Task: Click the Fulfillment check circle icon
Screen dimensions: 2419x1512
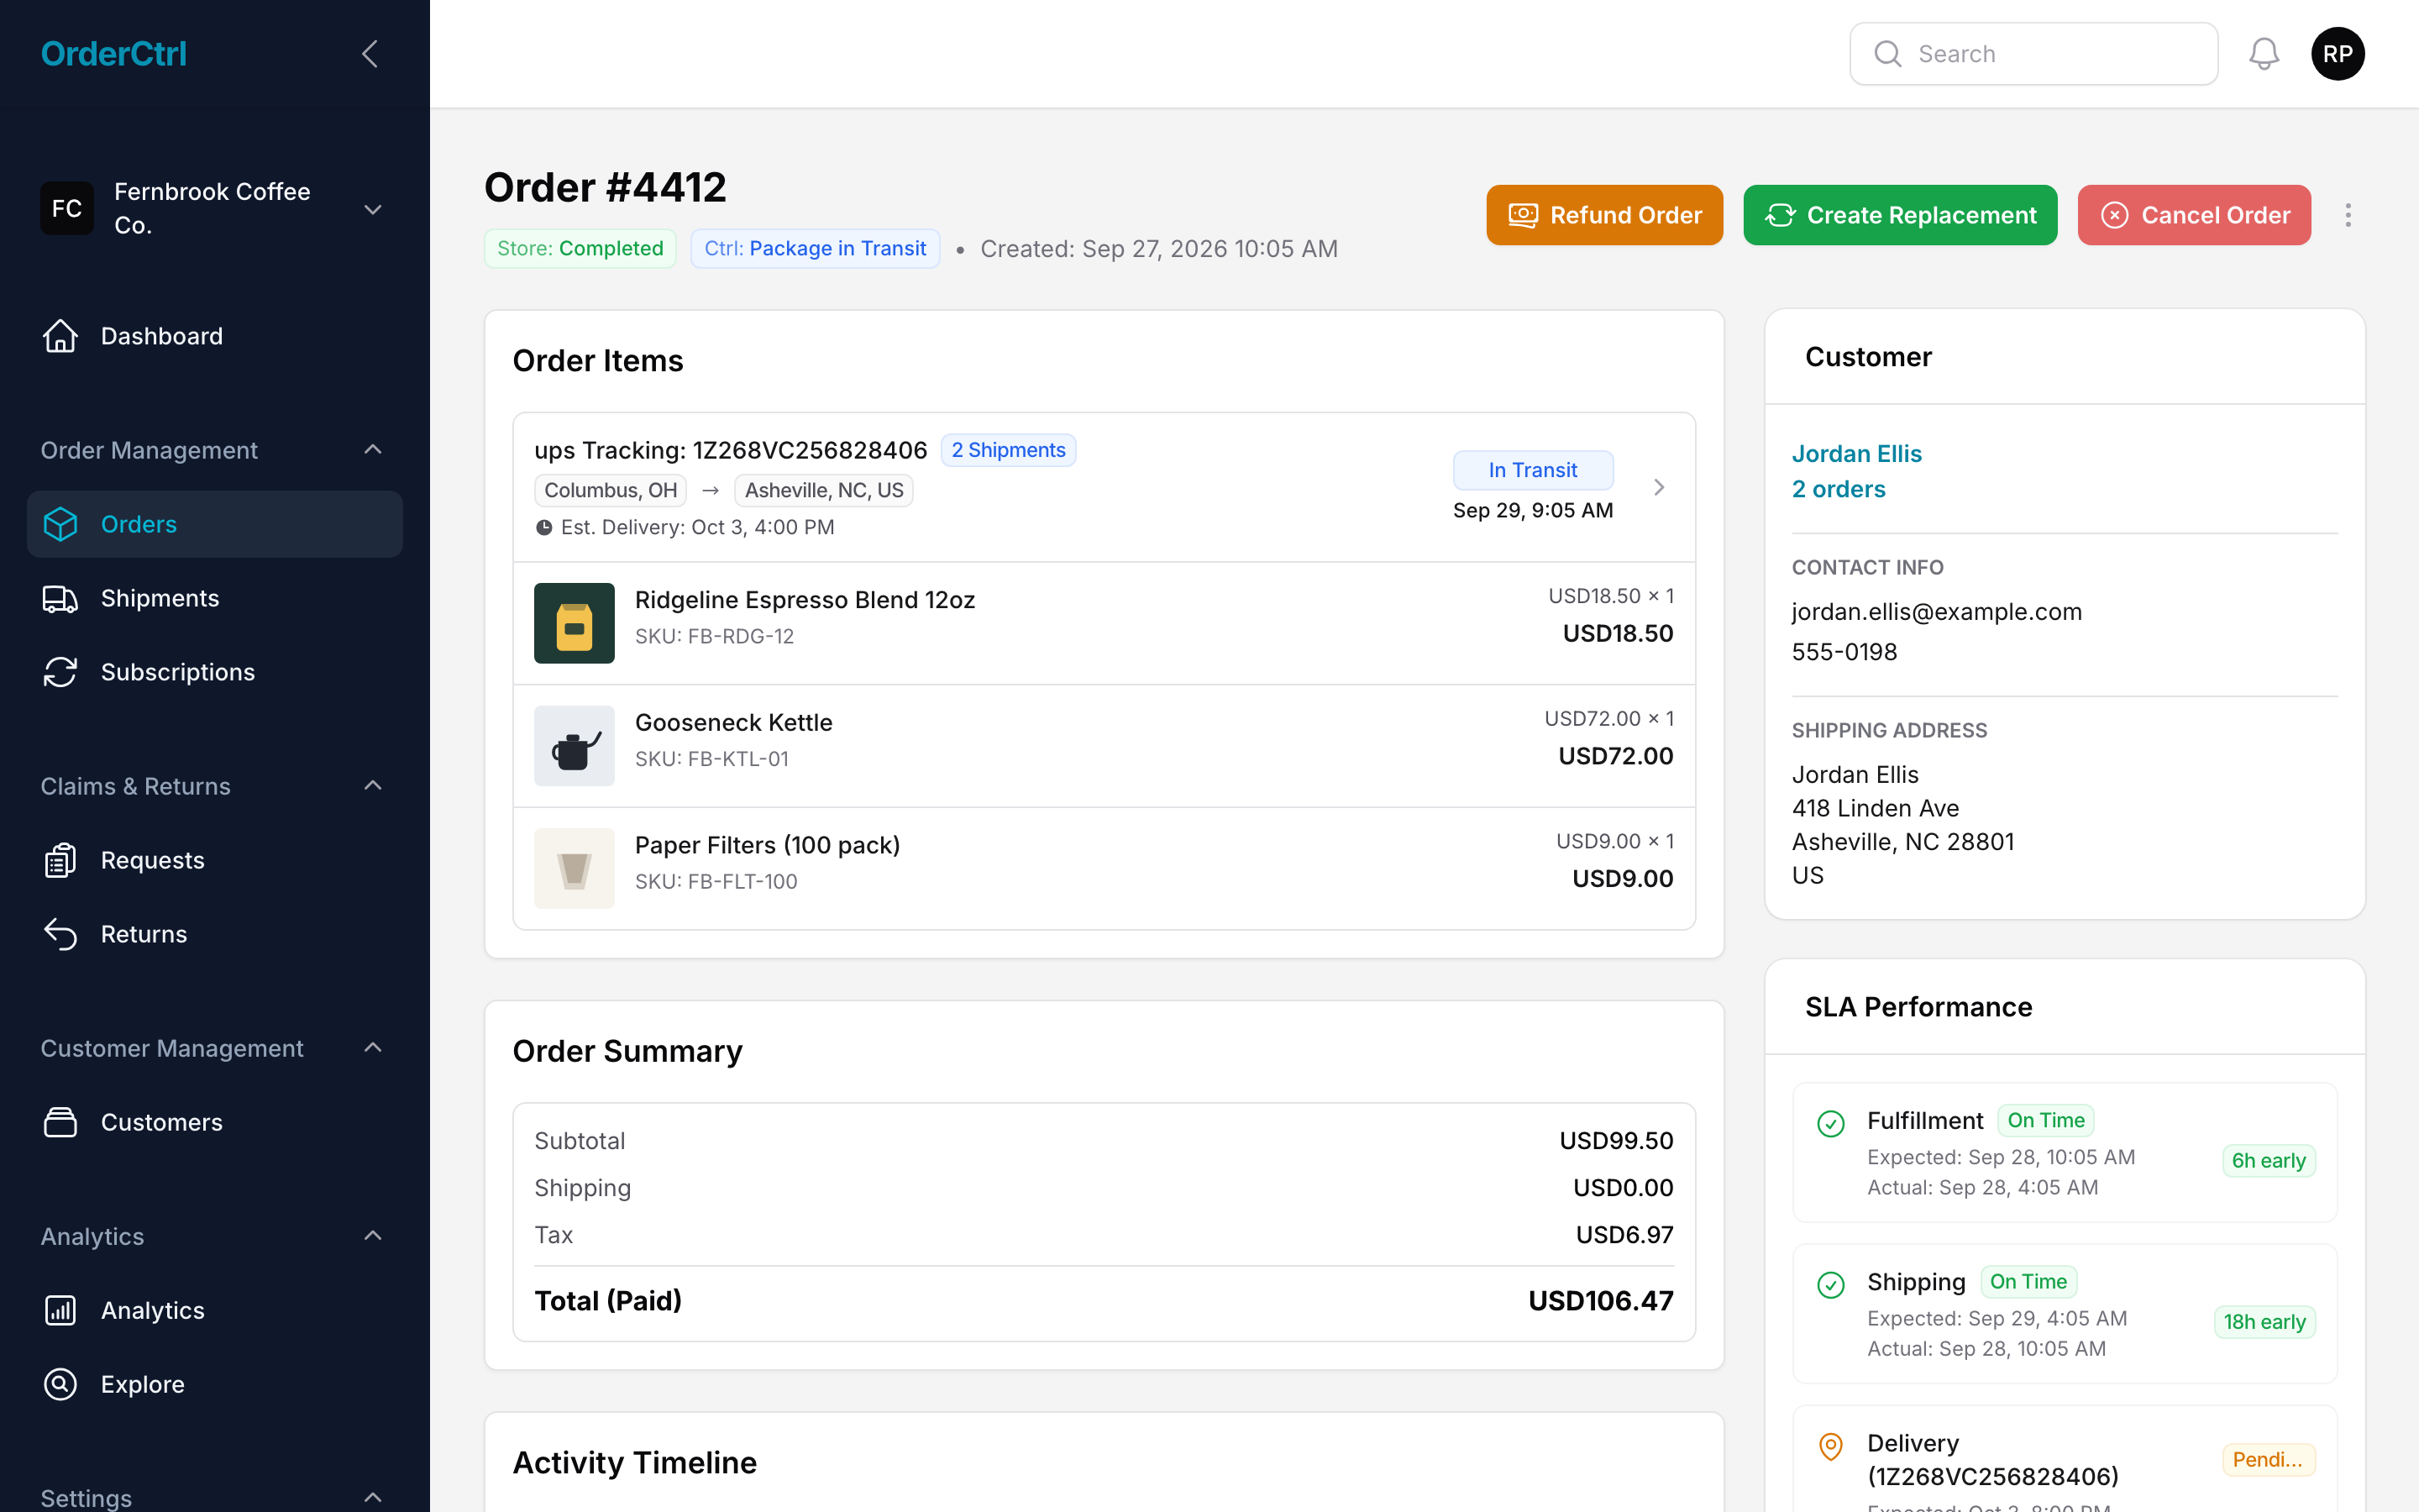Action: [x=1830, y=1124]
